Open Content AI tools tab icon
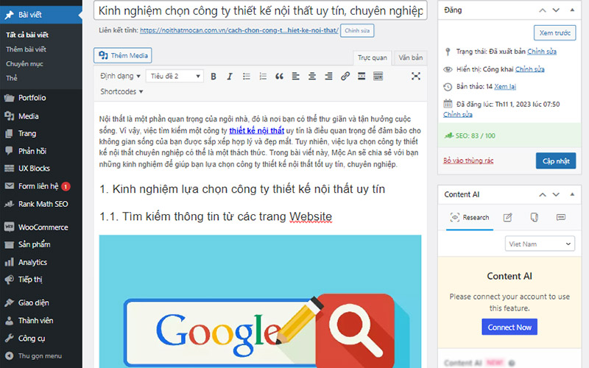The height and width of the screenshot is (368, 589). [535, 217]
